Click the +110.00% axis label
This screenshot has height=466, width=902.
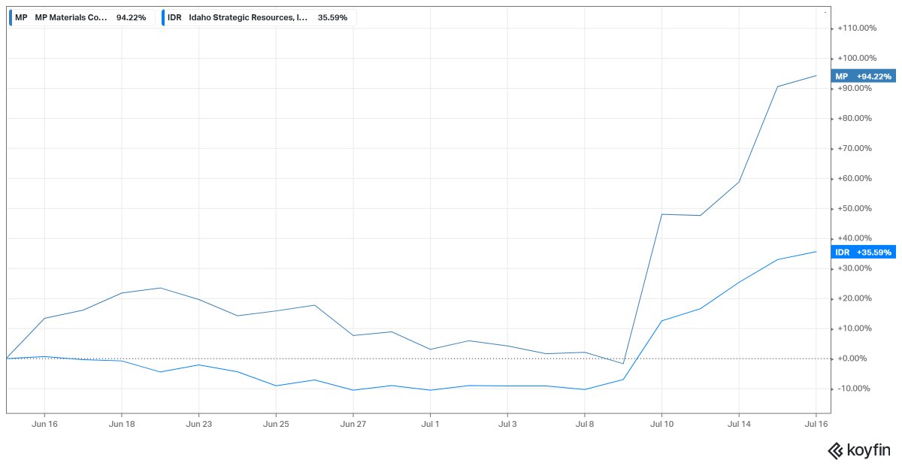click(x=857, y=28)
